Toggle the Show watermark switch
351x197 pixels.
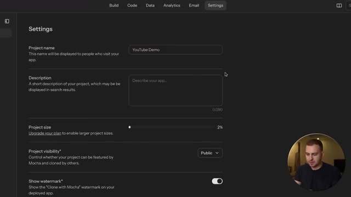point(217,181)
